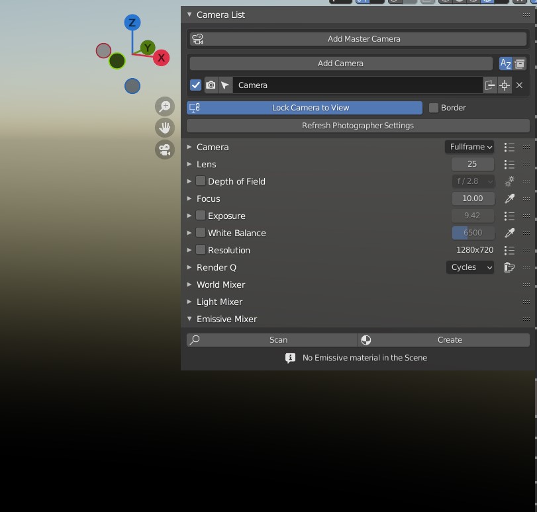This screenshot has width=537, height=512.
Task: Toggle A-Z sort of camera list
Action: click(x=505, y=64)
